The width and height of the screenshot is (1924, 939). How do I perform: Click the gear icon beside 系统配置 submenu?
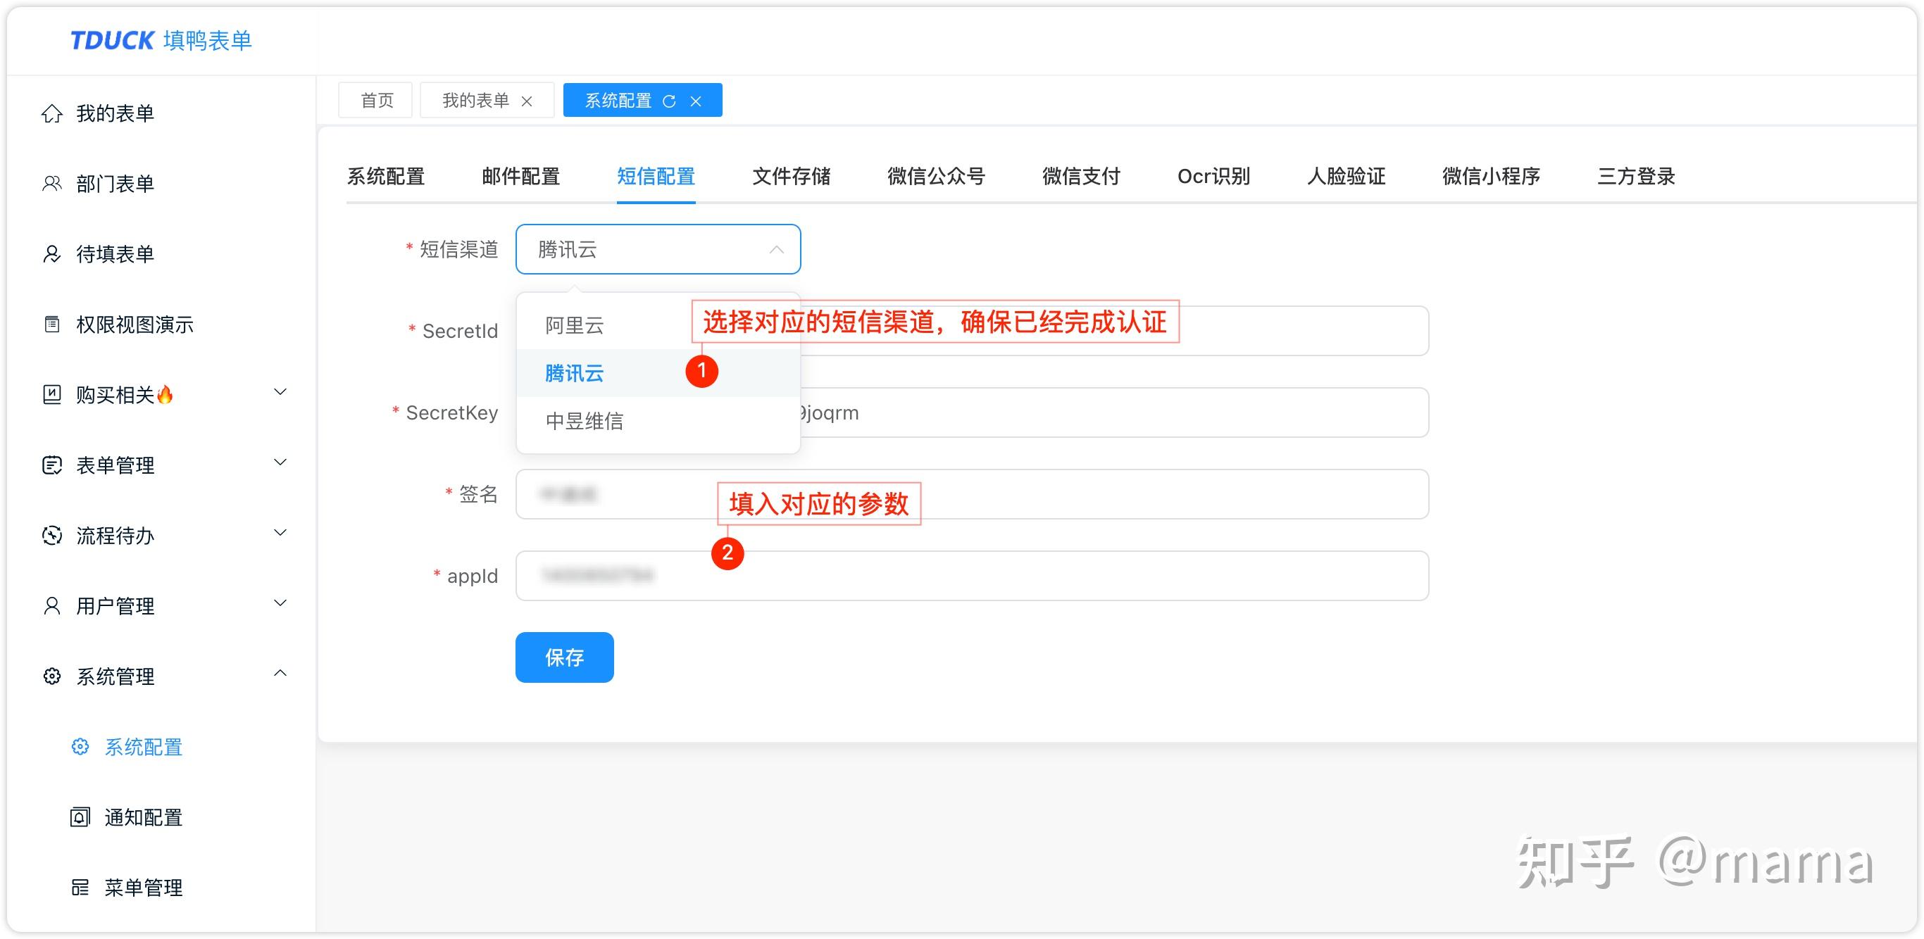80,746
